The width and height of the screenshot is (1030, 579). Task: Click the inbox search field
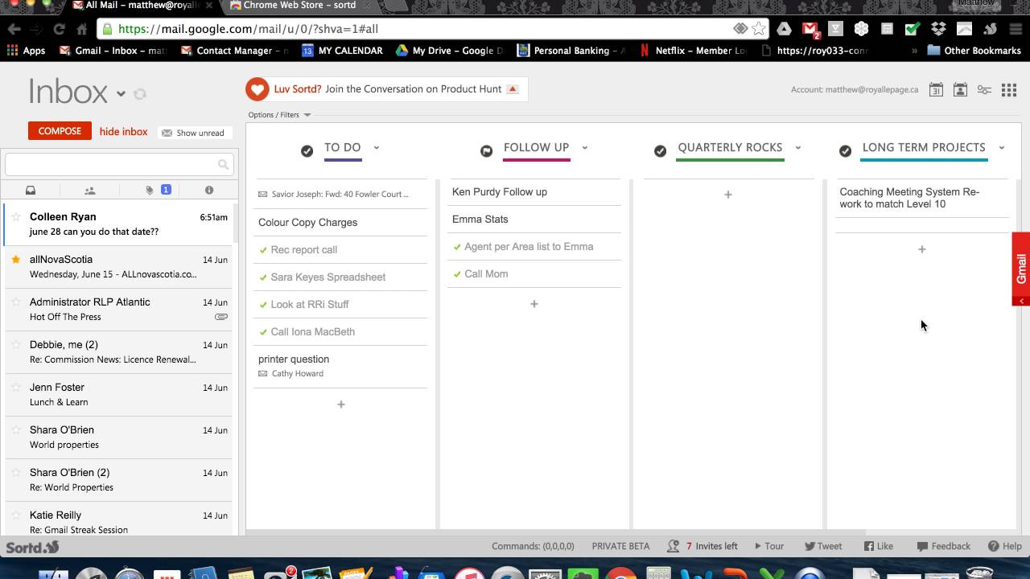point(119,165)
